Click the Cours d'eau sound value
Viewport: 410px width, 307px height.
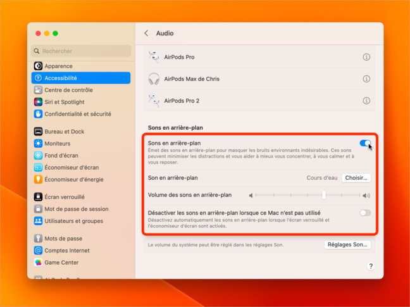(x=322, y=178)
